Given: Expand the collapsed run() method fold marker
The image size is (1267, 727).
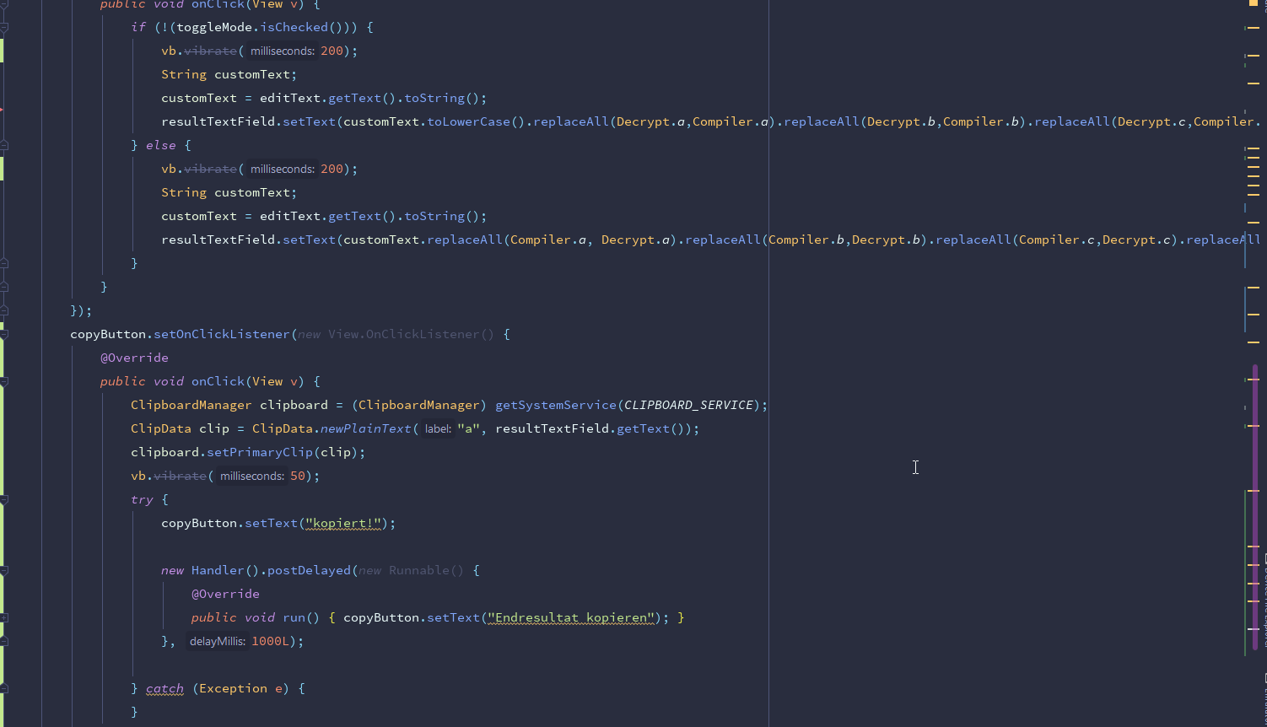Looking at the screenshot, I should point(4,617).
